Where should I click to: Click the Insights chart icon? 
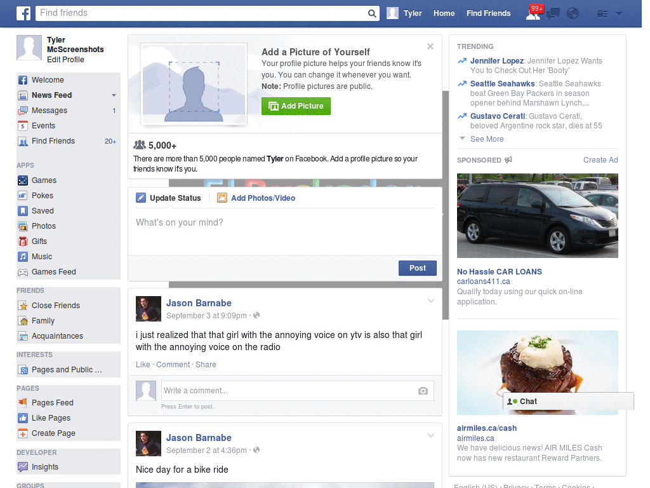pyautogui.click(x=23, y=467)
